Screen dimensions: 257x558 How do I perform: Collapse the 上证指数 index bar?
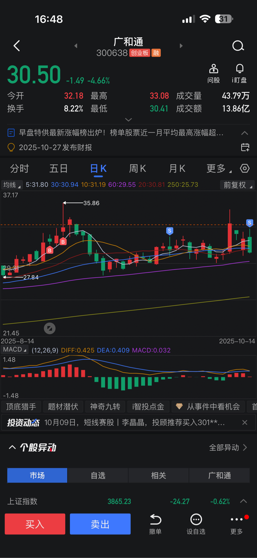click(244, 501)
